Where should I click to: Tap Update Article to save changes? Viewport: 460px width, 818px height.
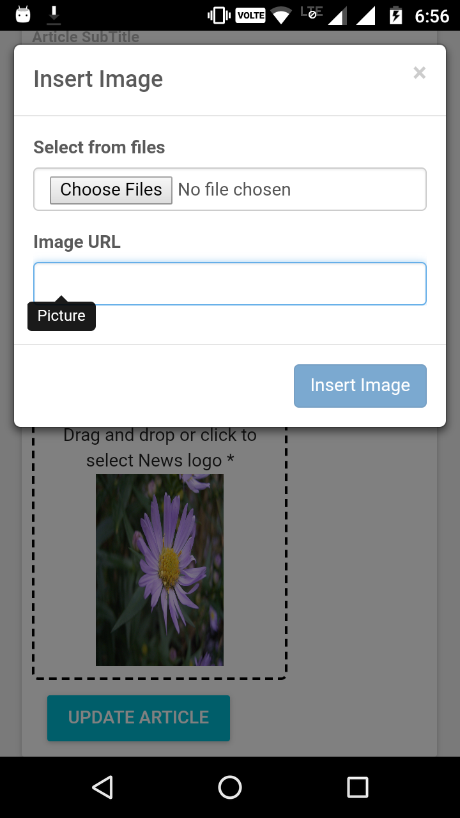pyautogui.click(x=138, y=718)
